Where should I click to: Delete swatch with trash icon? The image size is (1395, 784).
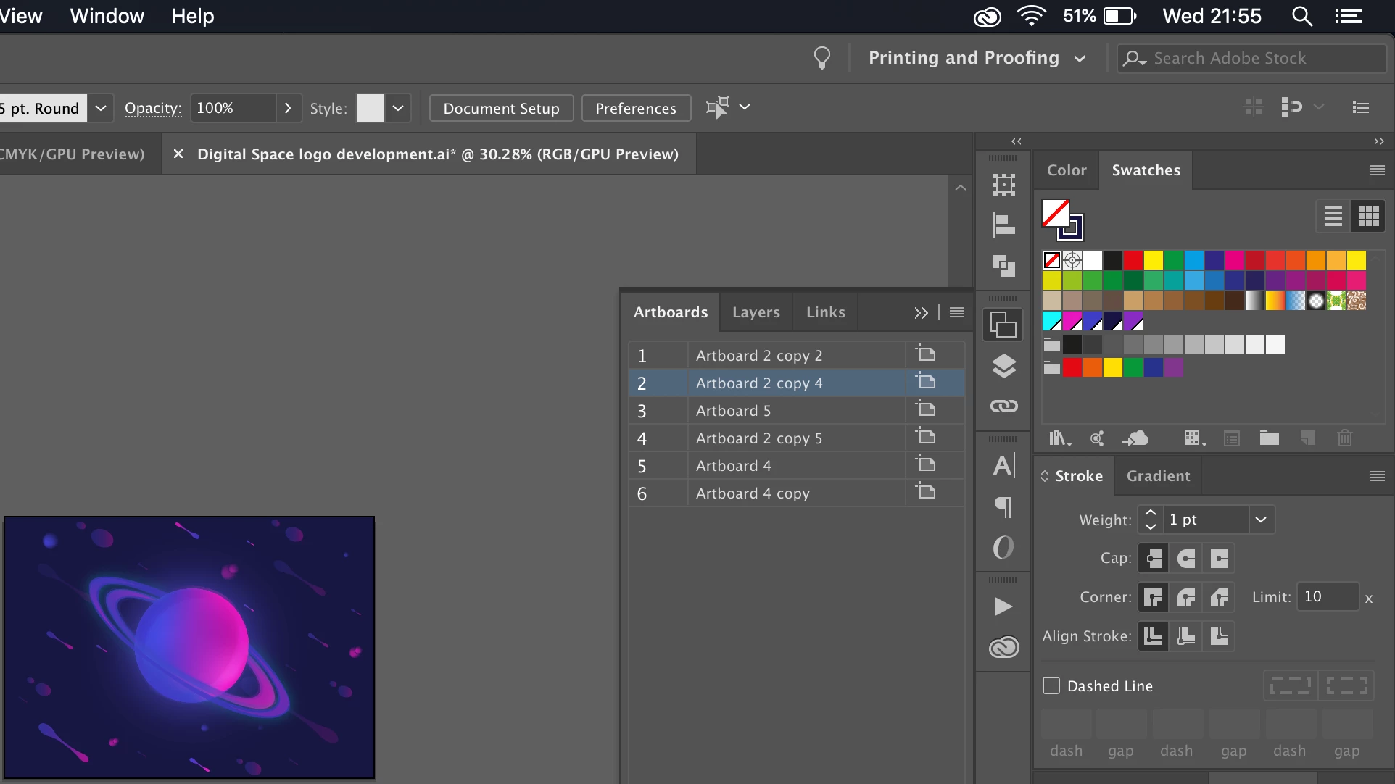[x=1344, y=438]
